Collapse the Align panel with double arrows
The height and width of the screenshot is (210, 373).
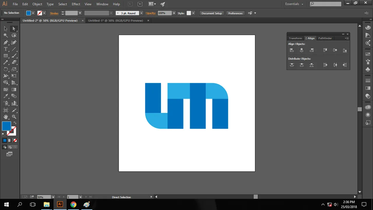coord(343,34)
